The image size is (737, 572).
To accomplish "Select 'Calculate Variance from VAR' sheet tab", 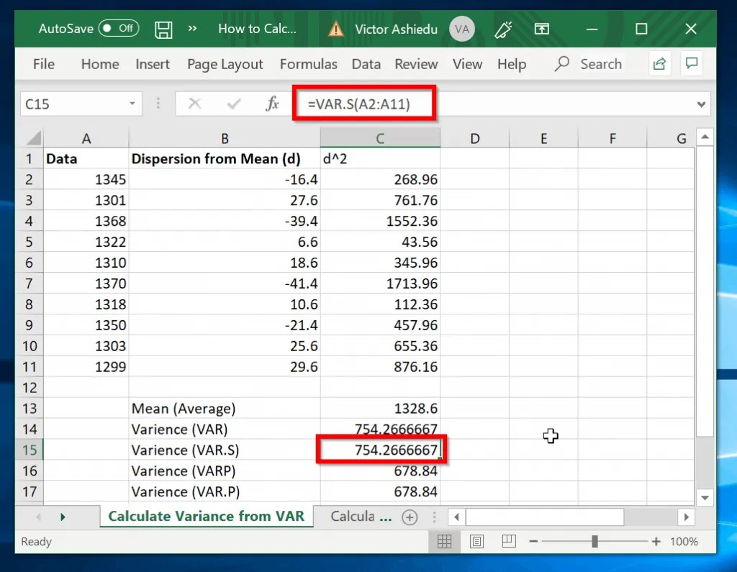I will tap(207, 516).
